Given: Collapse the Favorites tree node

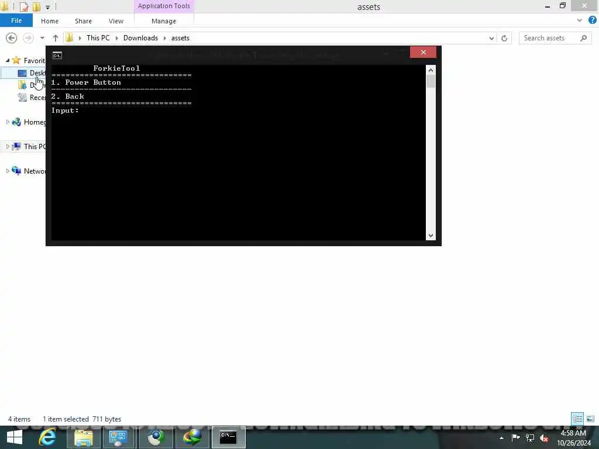Looking at the screenshot, I should coord(7,60).
